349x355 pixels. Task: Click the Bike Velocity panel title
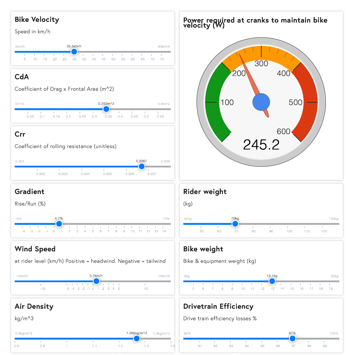(x=36, y=20)
